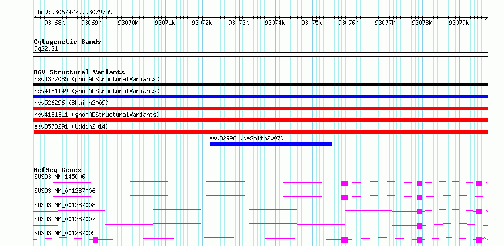This screenshot has height=246, width=504.
Task: Click the 93076k ruler tick label
Action: 348,23
